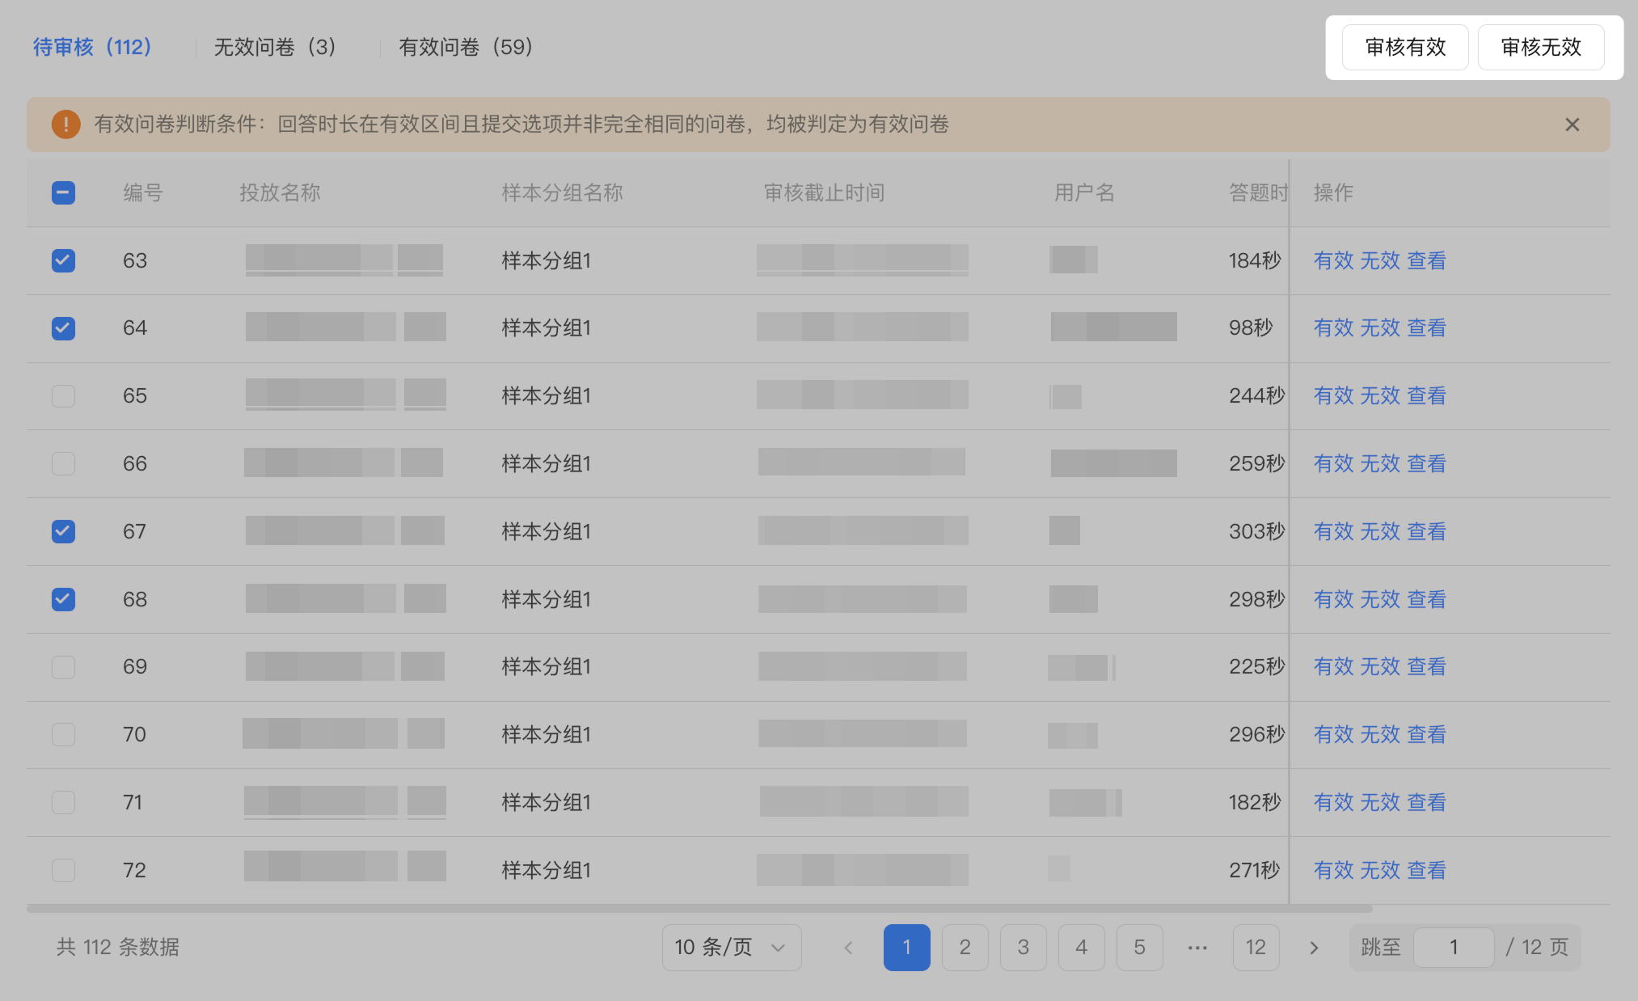
Task: Click the 审核无效 button
Action: [x=1541, y=47]
